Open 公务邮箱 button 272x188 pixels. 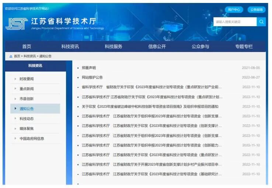point(257,10)
